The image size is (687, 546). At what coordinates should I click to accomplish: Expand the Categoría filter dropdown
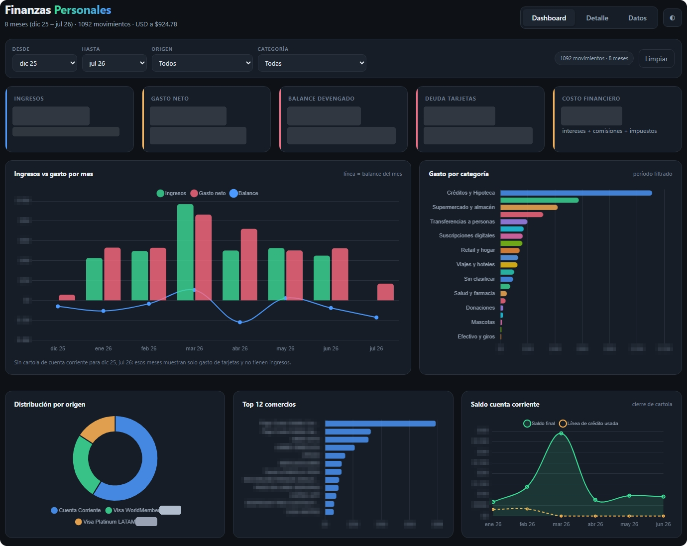(312, 63)
